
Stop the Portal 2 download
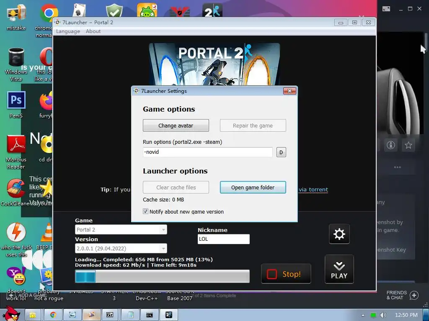pyautogui.click(x=286, y=274)
